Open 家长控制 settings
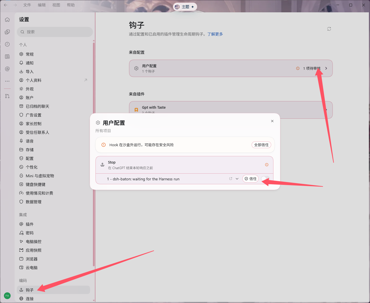The height and width of the screenshot is (303, 370). click(x=53, y=123)
